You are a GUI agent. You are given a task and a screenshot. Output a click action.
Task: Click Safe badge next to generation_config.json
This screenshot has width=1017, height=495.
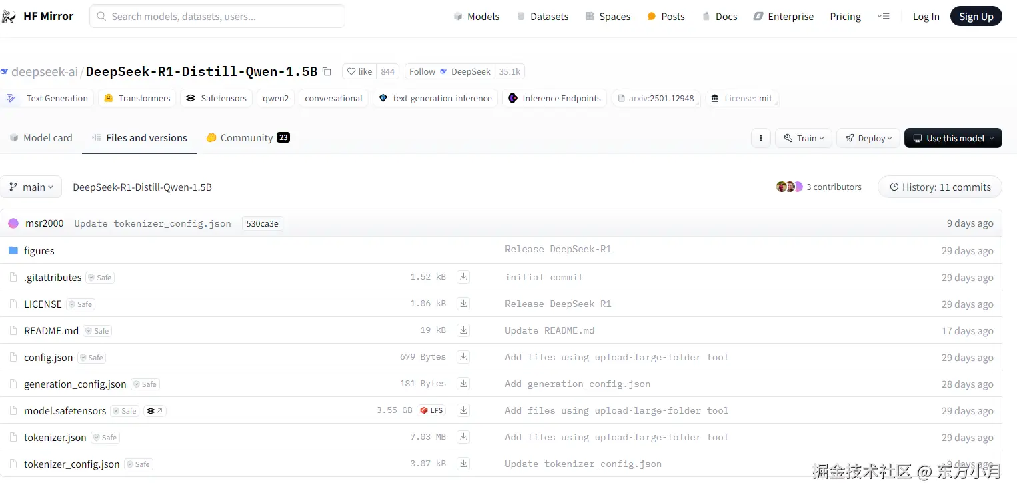point(145,384)
